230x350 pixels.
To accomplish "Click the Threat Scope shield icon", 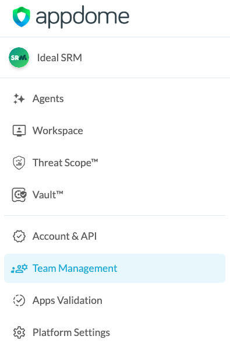I will coord(19,163).
